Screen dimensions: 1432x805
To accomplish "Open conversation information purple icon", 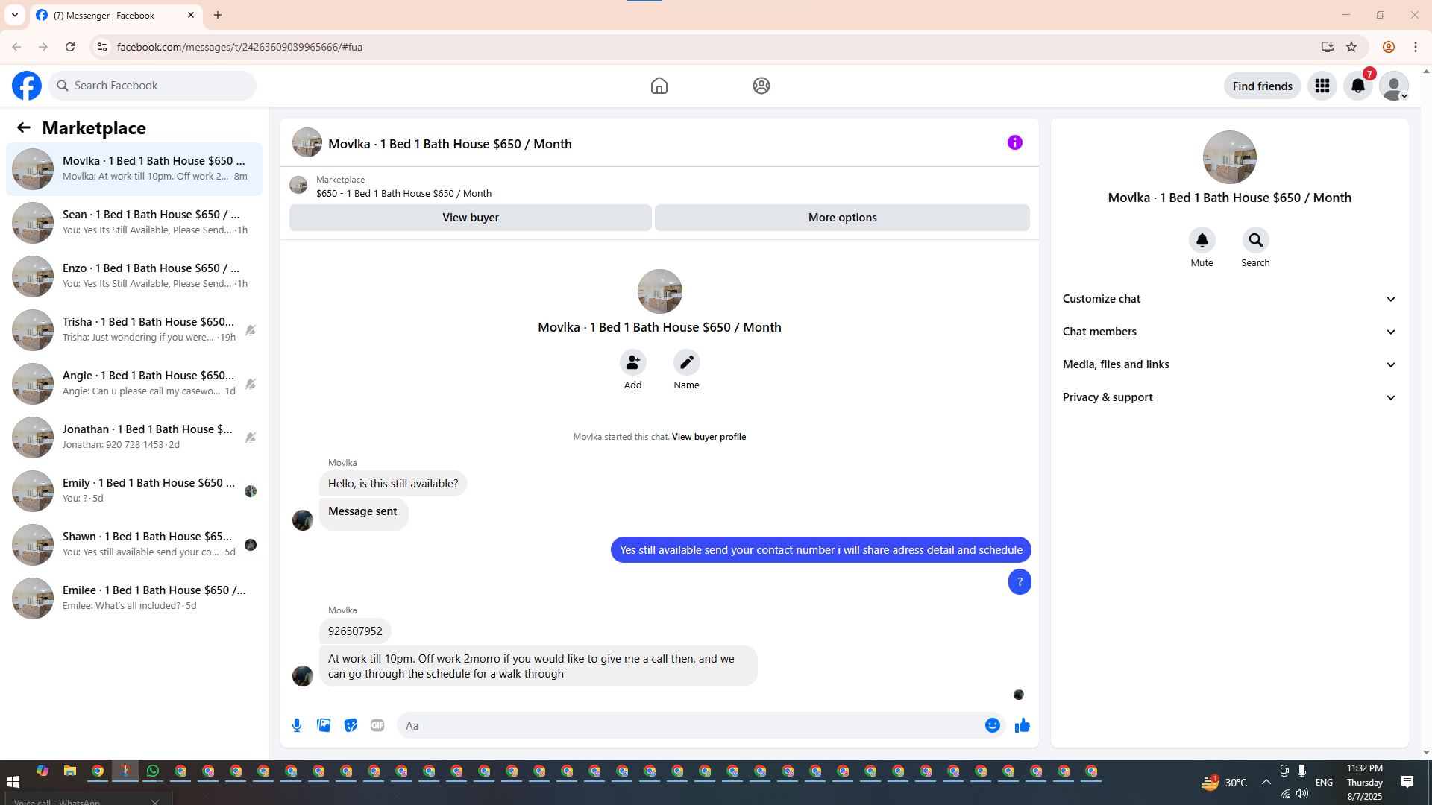I will (x=1014, y=142).
